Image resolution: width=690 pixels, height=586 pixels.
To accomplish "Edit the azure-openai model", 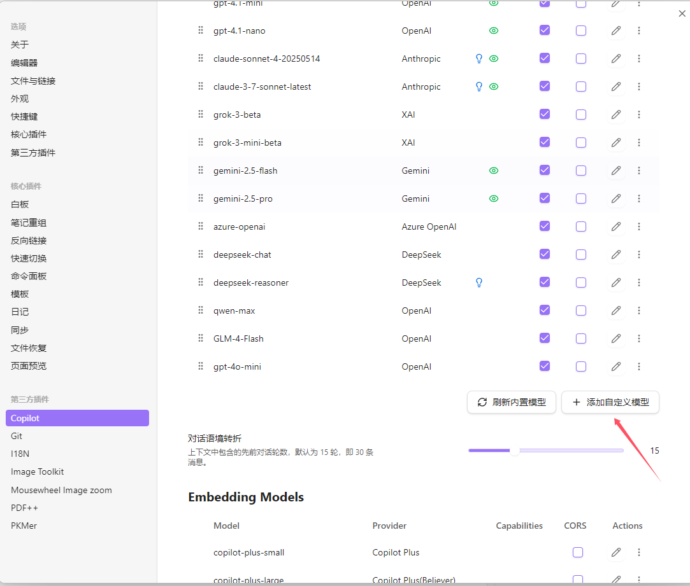I will coord(616,227).
